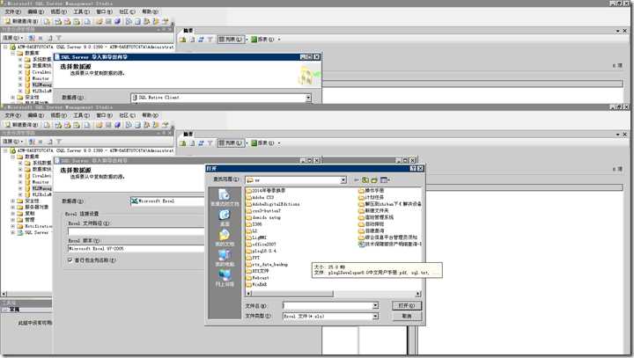Open the Excel 版本 version dropdown
This screenshot has height=358, width=634.
tap(136, 249)
